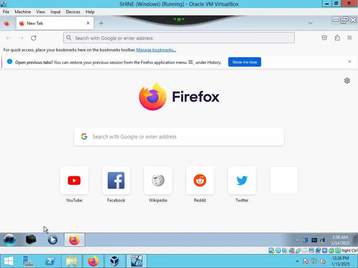This screenshot has height=268, width=358.
Task: Open VirtualBox Manager in host taskbar
Action: tap(114, 261)
